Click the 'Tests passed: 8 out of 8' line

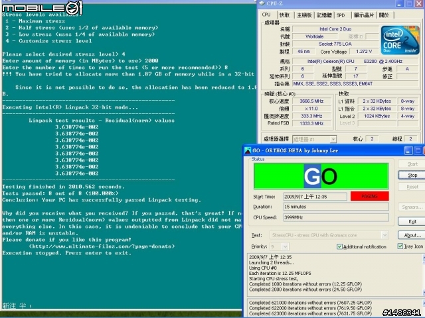click(x=60, y=193)
